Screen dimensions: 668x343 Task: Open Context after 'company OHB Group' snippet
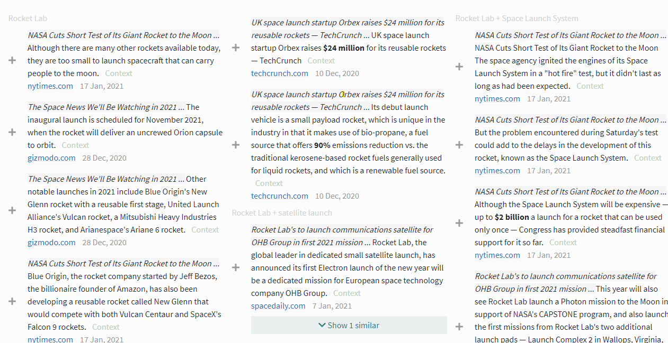tap(347, 293)
